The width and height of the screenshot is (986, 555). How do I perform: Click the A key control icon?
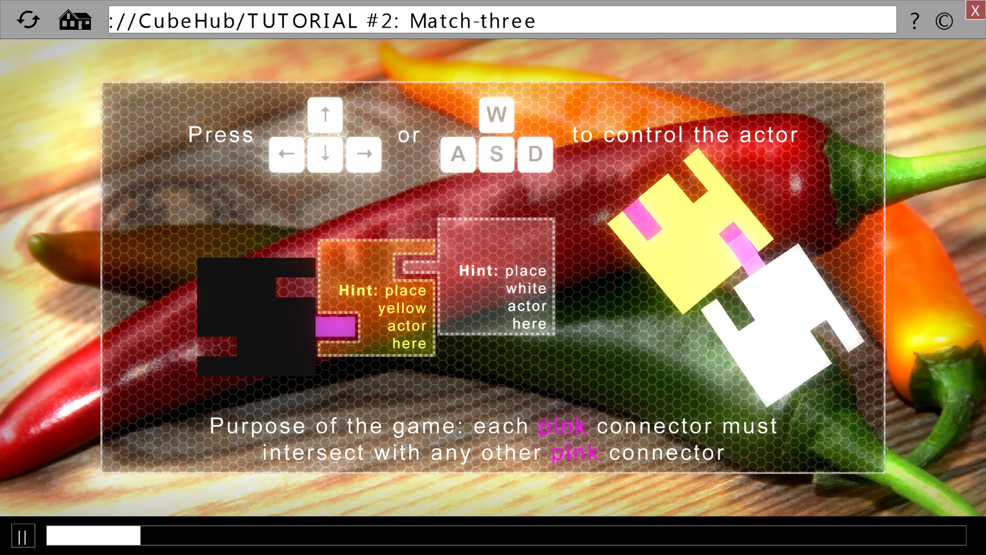tap(460, 153)
